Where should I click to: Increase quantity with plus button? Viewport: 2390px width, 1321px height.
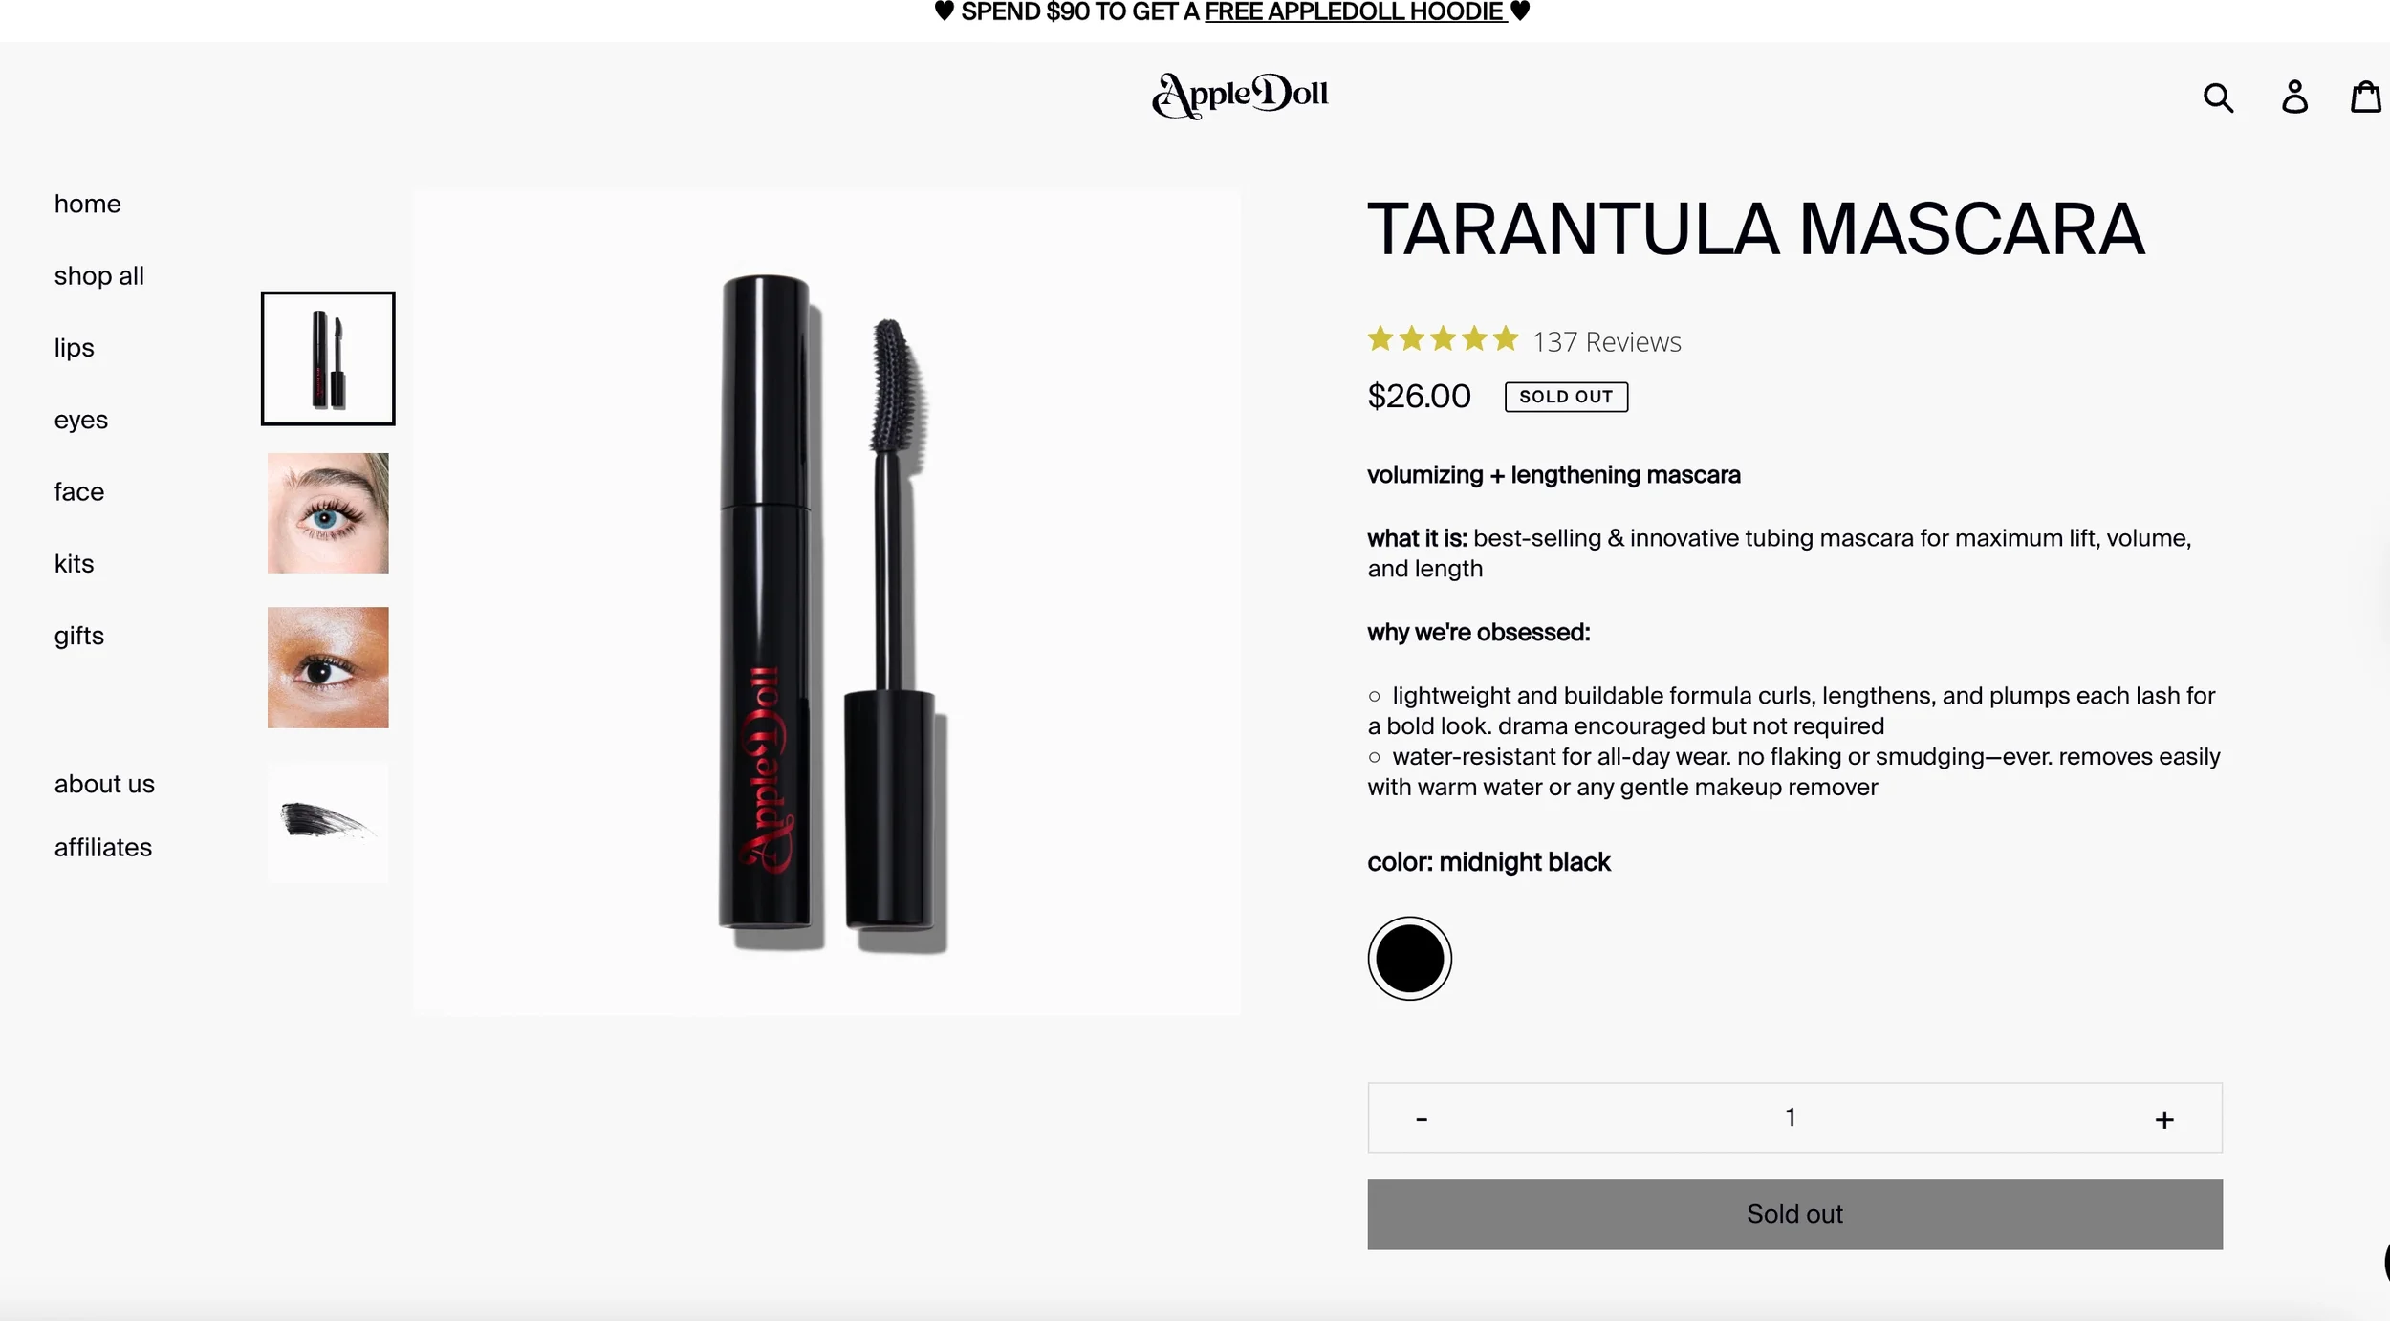[2164, 1119]
